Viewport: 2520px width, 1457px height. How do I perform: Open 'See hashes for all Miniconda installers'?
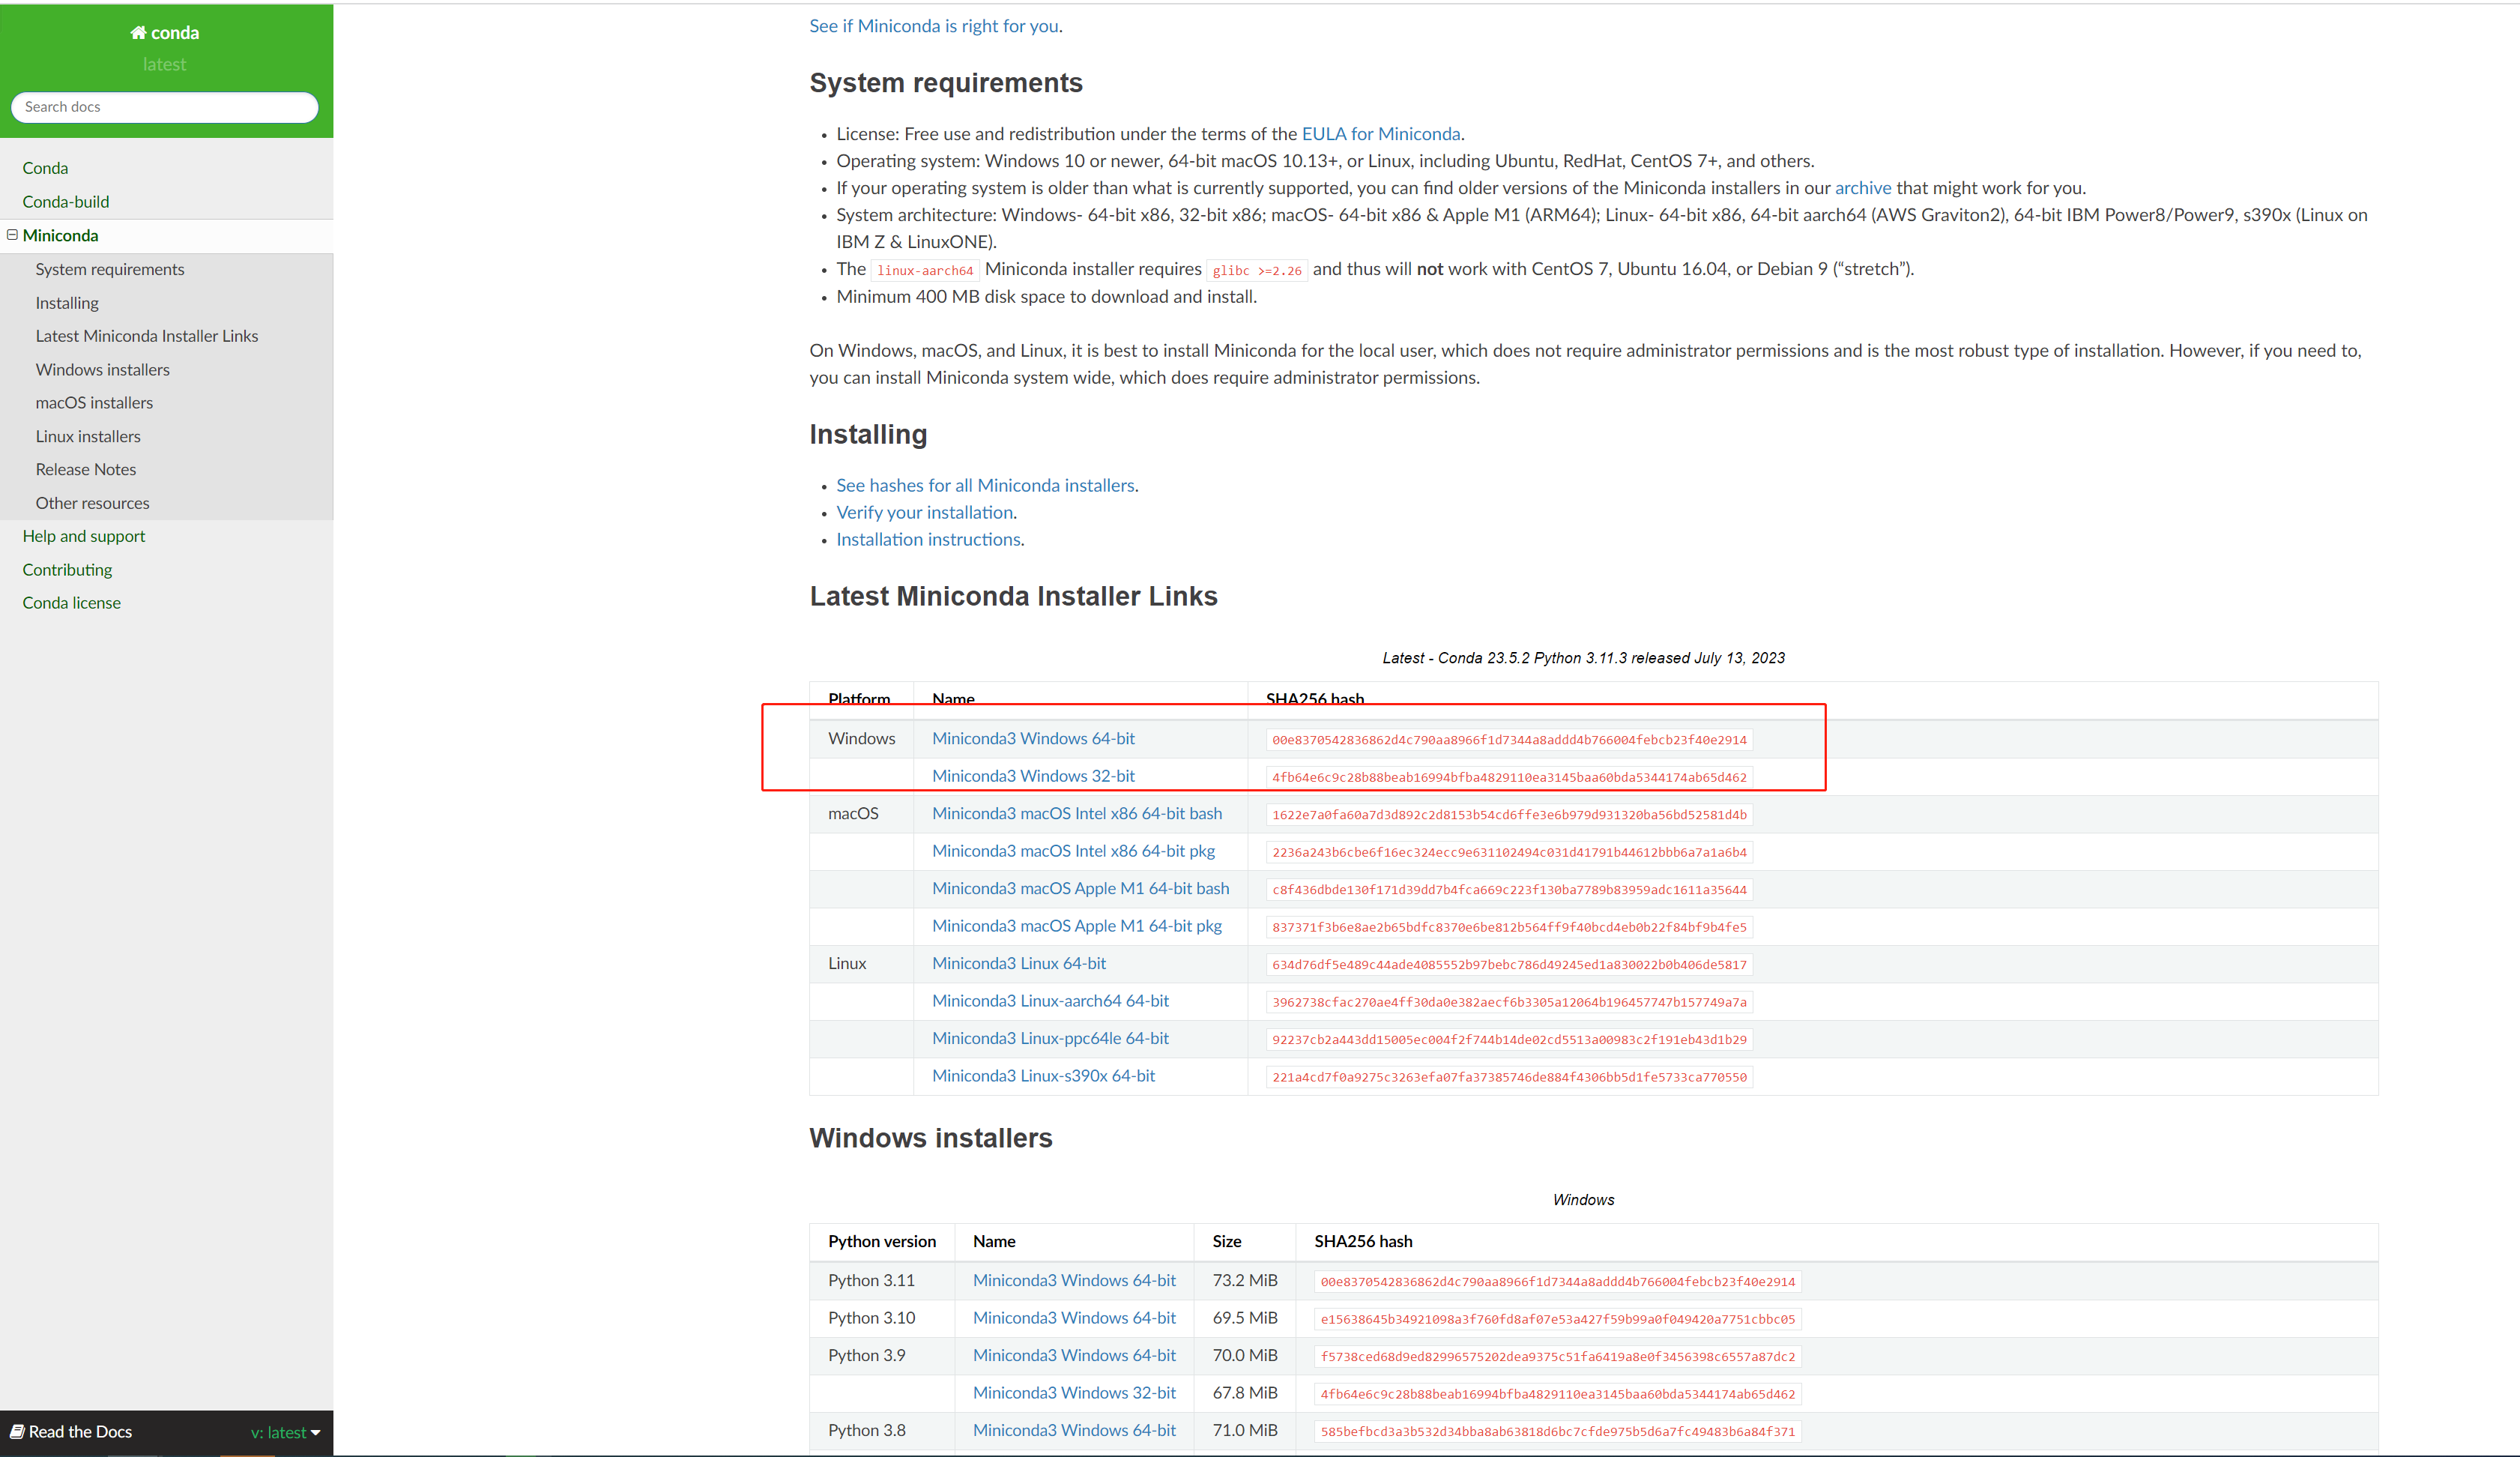pos(985,485)
